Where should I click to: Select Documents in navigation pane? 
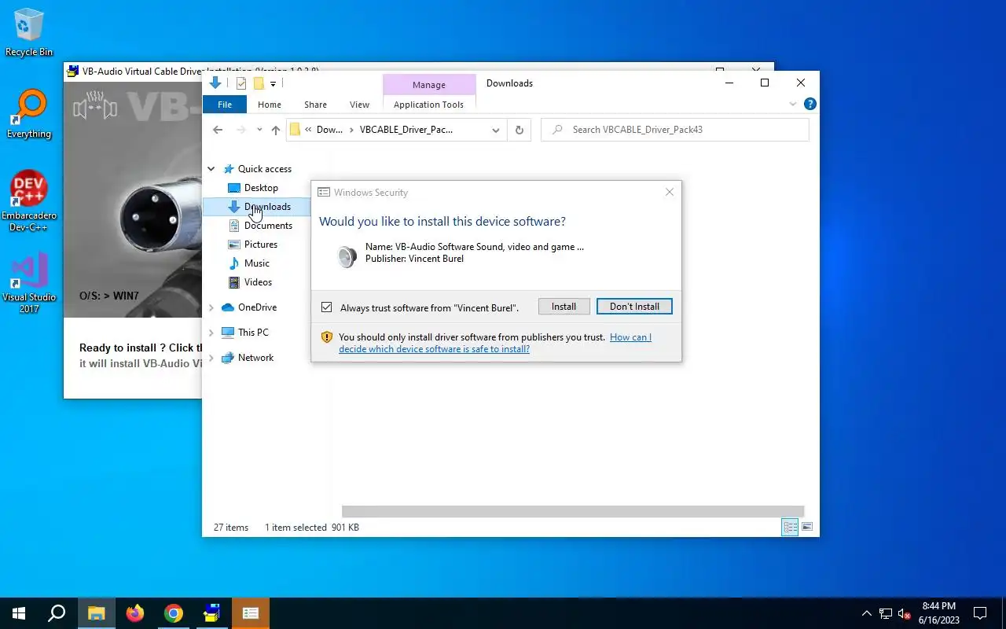268,226
